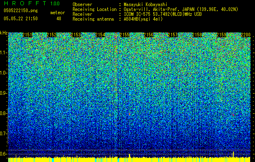Click the 0.6 kHz axis label
Image resolution: width=255 pixels, height=162 pixels.
tap(3, 154)
